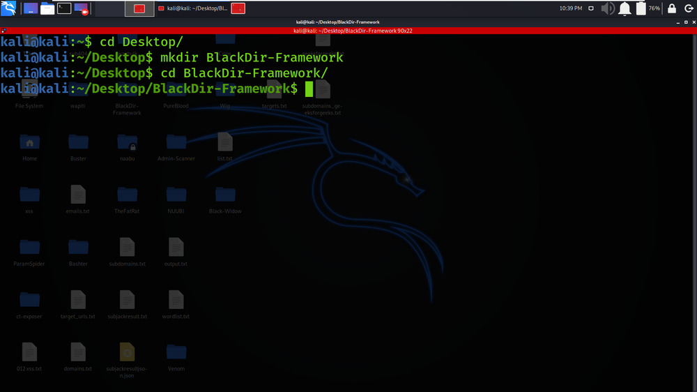Click the log out icon in the panel
The width and height of the screenshot is (697, 392).
(689, 8)
